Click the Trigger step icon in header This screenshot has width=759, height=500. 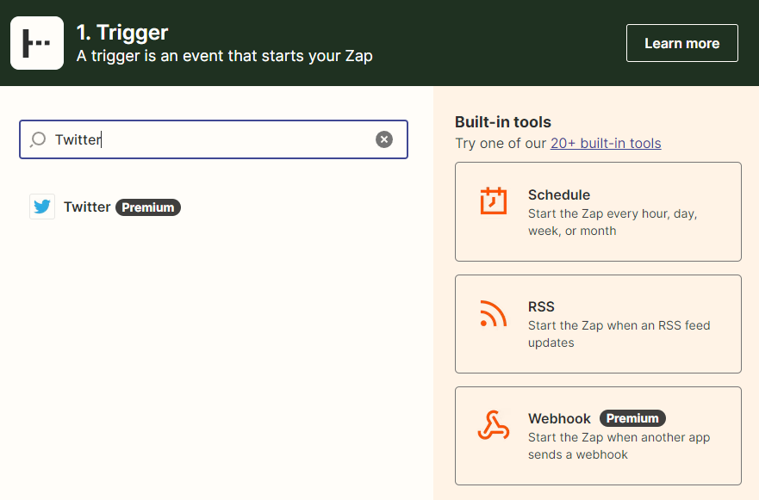tap(37, 43)
